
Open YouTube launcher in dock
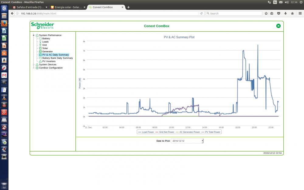pos(4,105)
